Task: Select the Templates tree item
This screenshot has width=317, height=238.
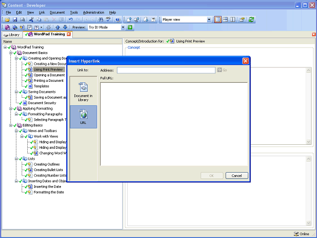Action: (x=42, y=86)
